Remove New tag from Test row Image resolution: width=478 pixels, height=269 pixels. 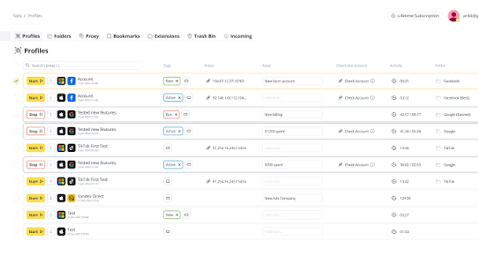[x=177, y=215]
